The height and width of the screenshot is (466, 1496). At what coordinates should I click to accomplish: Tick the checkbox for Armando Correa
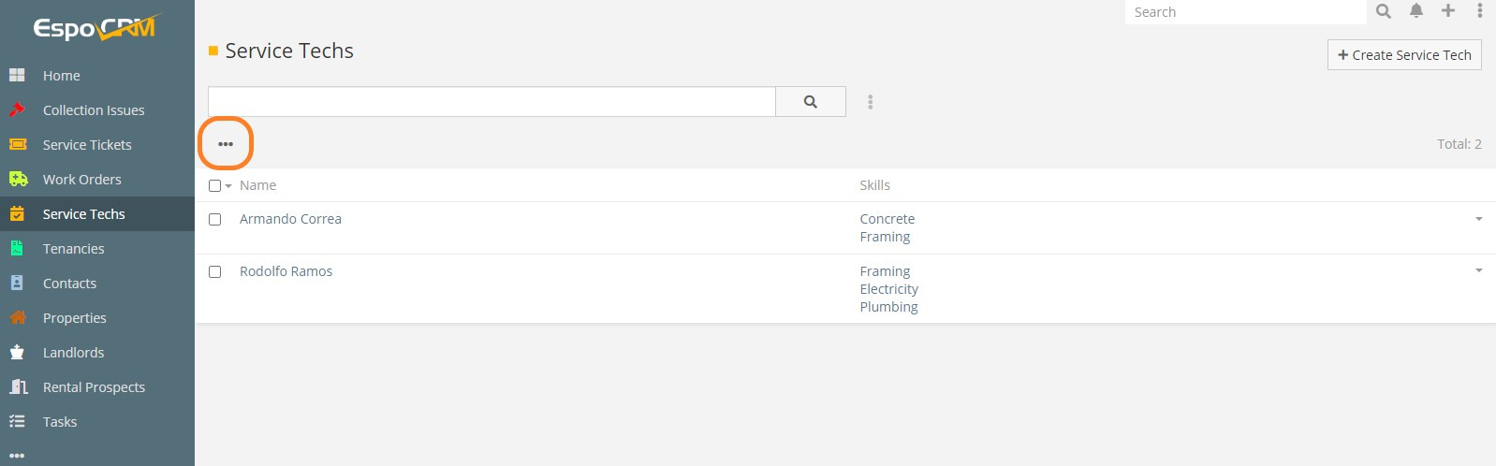click(215, 219)
